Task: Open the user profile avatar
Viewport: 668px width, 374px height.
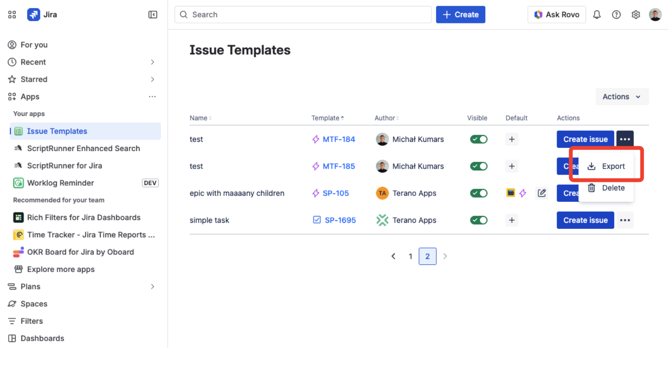Action: [655, 14]
